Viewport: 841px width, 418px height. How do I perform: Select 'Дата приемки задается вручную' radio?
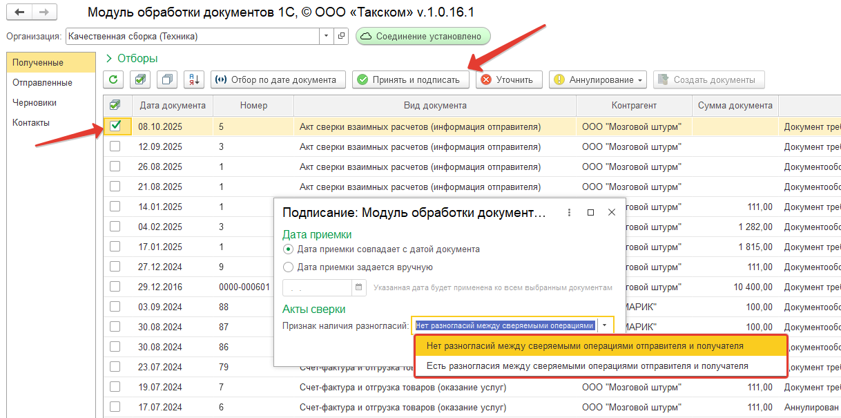[x=288, y=267]
